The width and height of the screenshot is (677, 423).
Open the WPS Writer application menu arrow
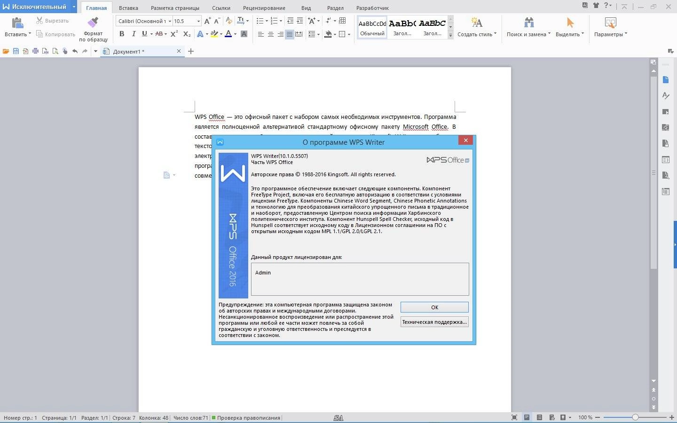(x=74, y=7)
